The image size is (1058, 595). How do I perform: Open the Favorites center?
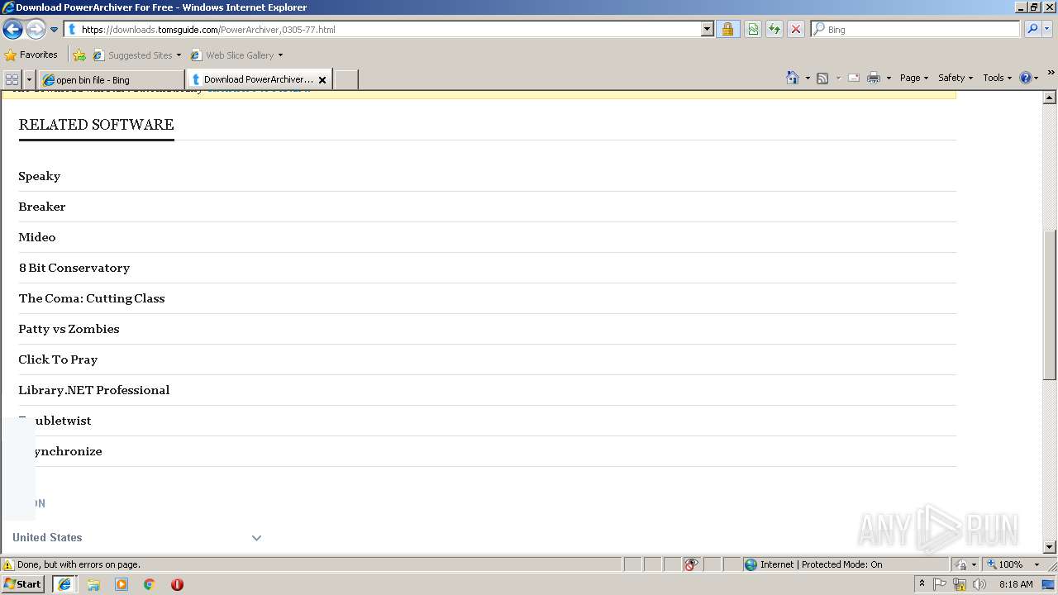tap(31, 55)
